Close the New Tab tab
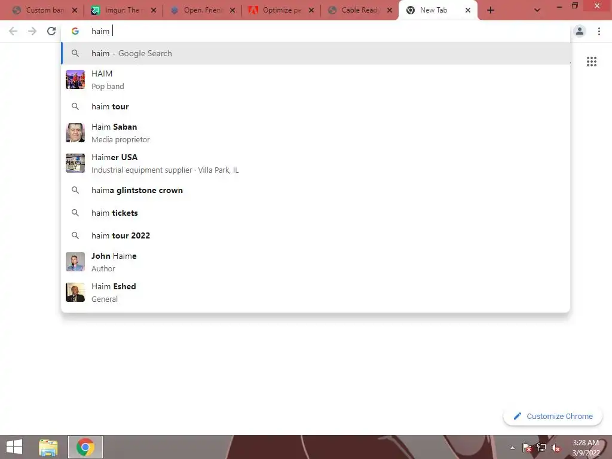 click(467, 11)
